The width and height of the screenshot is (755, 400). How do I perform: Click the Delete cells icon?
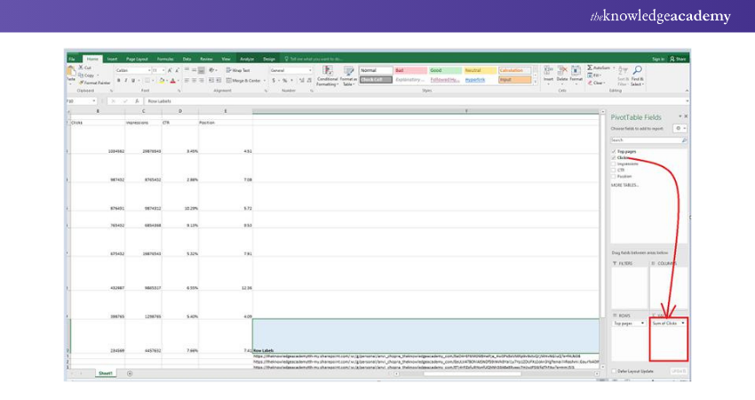(561, 72)
